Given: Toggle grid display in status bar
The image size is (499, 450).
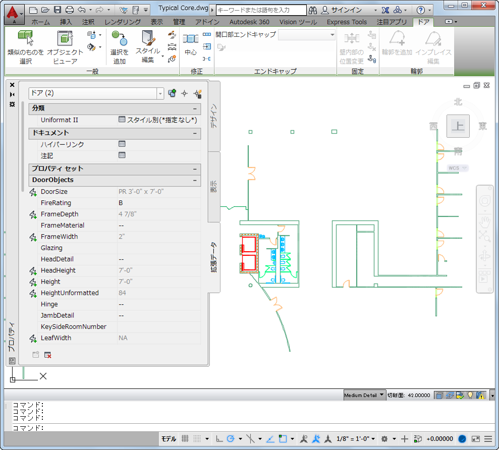Looking at the screenshot, I should click(185, 439).
